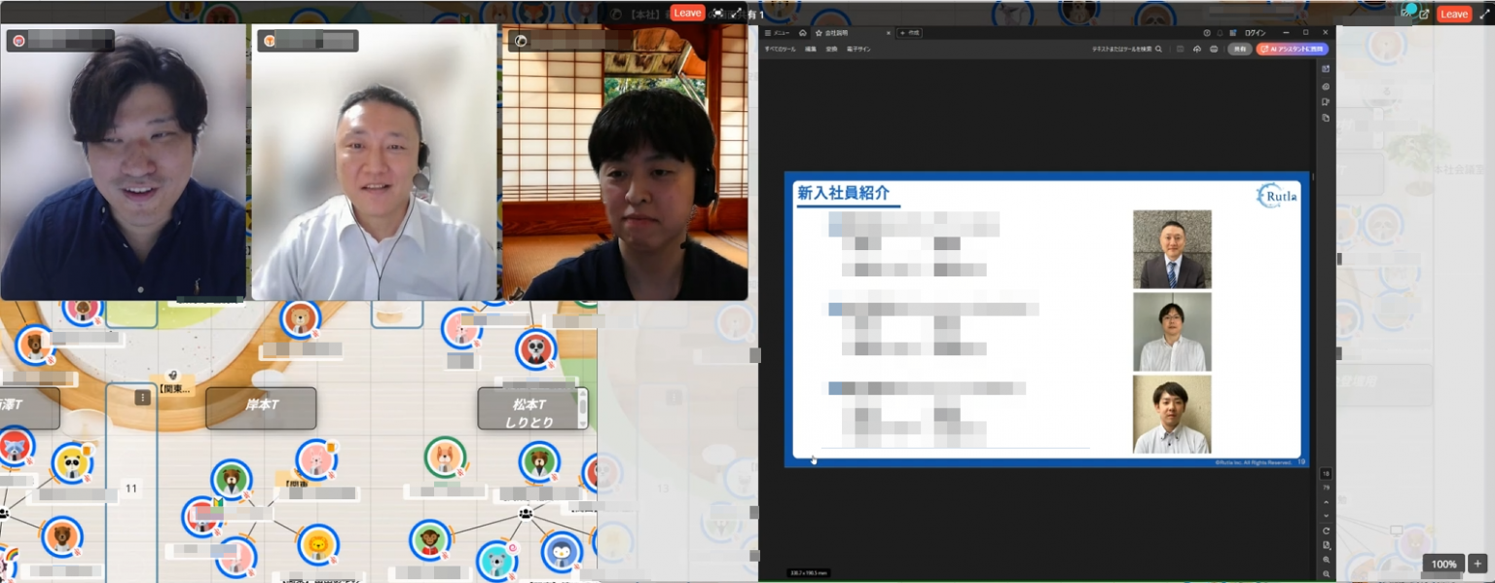Click the cloud upload icon

1196,49
